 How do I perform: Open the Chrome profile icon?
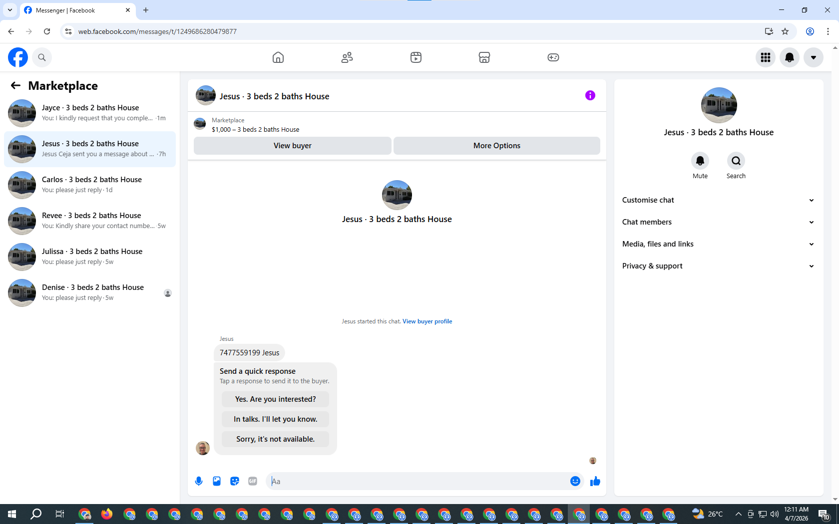click(x=810, y=31)
